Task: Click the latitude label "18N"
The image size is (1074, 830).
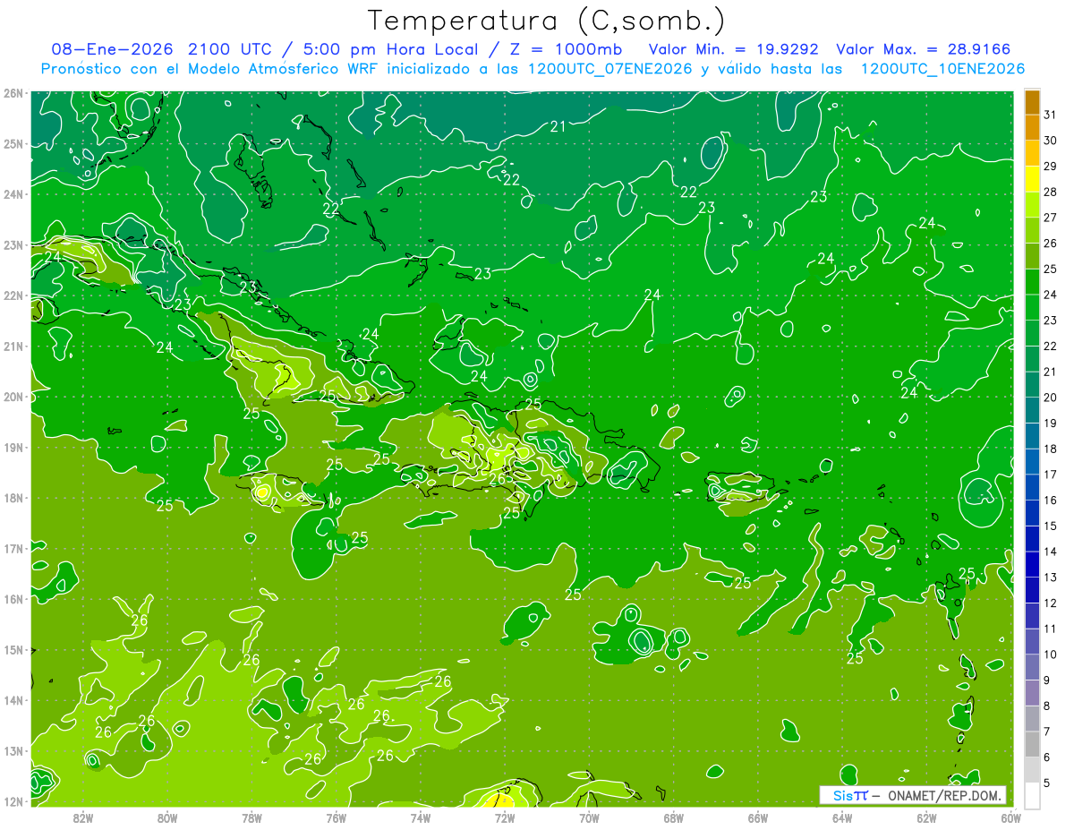Action: [13, 498]
